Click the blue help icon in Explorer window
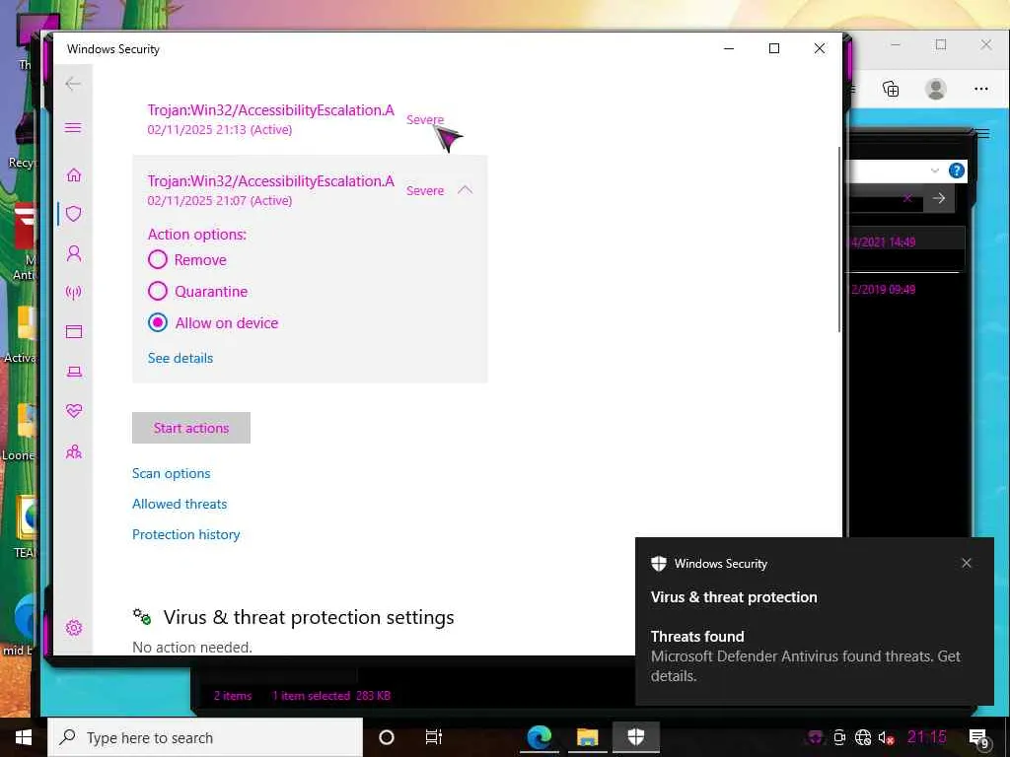 click(x=957, y=171)
